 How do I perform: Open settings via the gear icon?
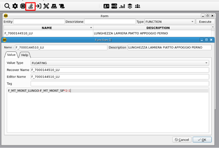15,6
